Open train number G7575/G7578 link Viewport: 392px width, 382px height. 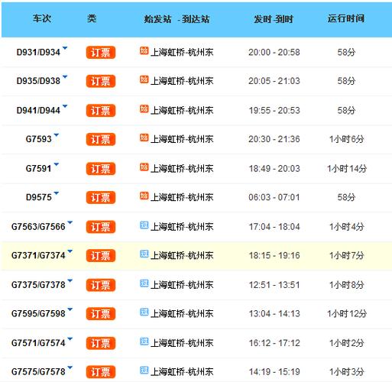point(38,372)
